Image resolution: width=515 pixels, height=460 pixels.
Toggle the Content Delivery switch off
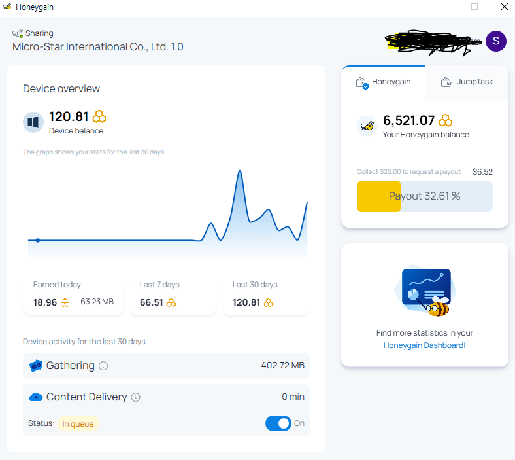pos(278,423)
